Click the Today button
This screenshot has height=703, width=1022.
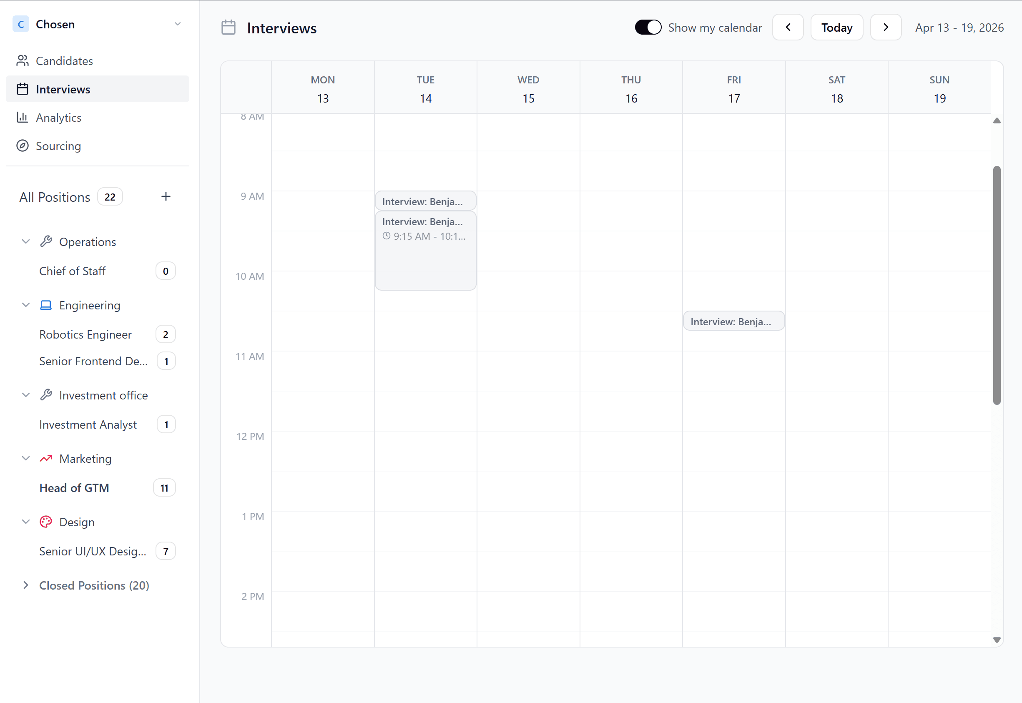pyautogui.click(x=836, y=27)
